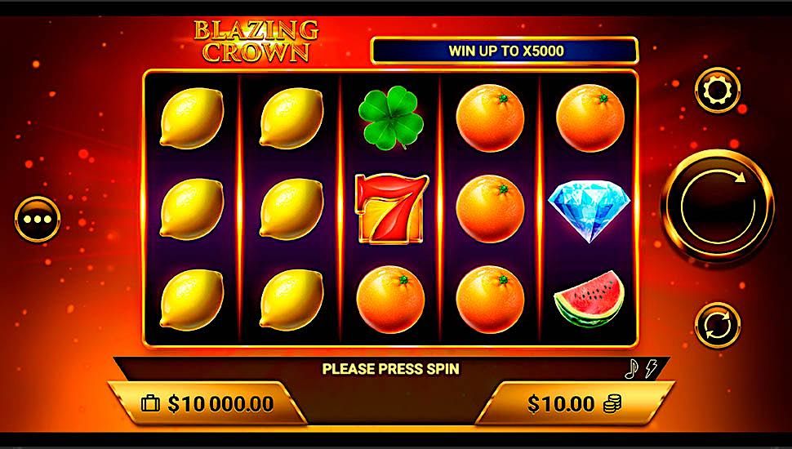Screen dimensions: 792x449
Task: Toggle sound with the music note icon
Action: [x=631, y=369]
